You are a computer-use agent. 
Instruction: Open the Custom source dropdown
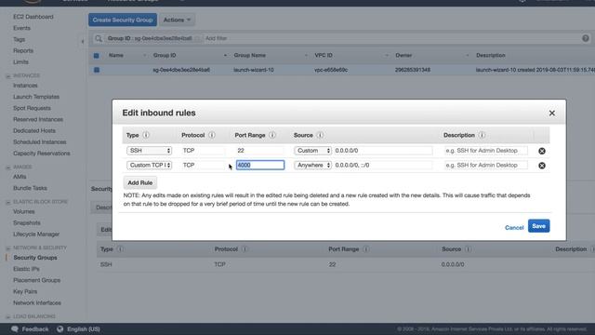point(312,151)
